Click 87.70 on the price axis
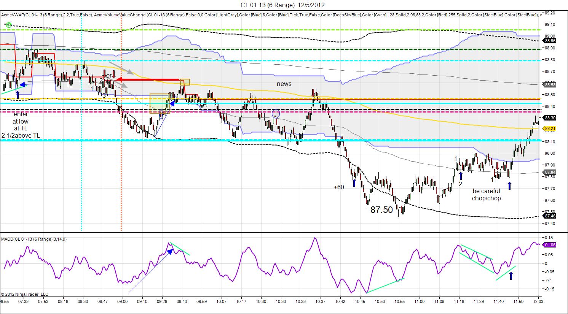This screenshot has height=314, width=568. click(x=550, y=189)
